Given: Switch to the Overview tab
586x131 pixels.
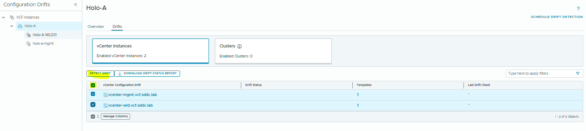Looking at the screenshot, I should tap(96, 26).
